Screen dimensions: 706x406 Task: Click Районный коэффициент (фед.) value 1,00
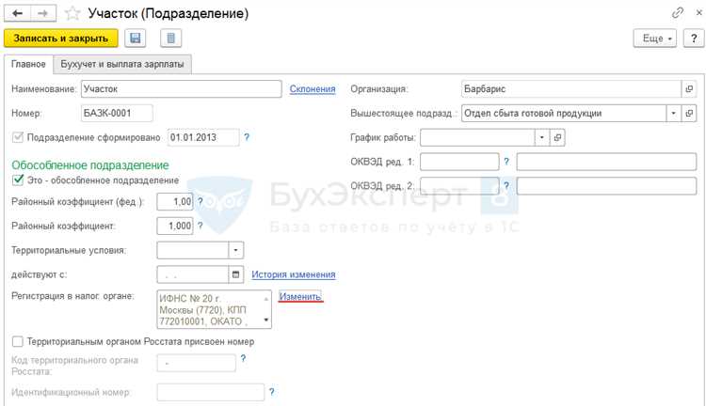point(175,201)
